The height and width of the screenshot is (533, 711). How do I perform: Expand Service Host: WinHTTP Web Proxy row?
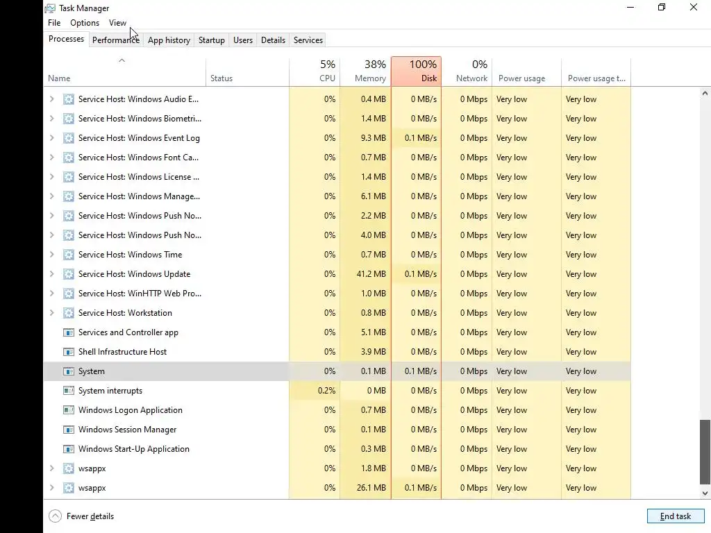51,294
